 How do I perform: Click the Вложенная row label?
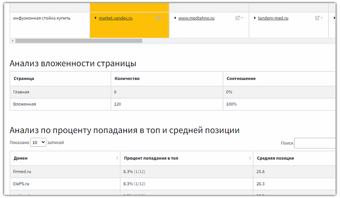tap(25, 104)
